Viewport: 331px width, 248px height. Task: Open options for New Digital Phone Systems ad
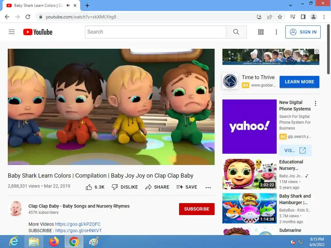315,103
